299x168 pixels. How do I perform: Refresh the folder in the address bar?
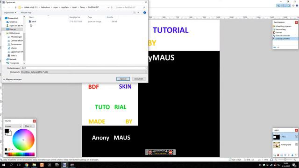[112, 7]
